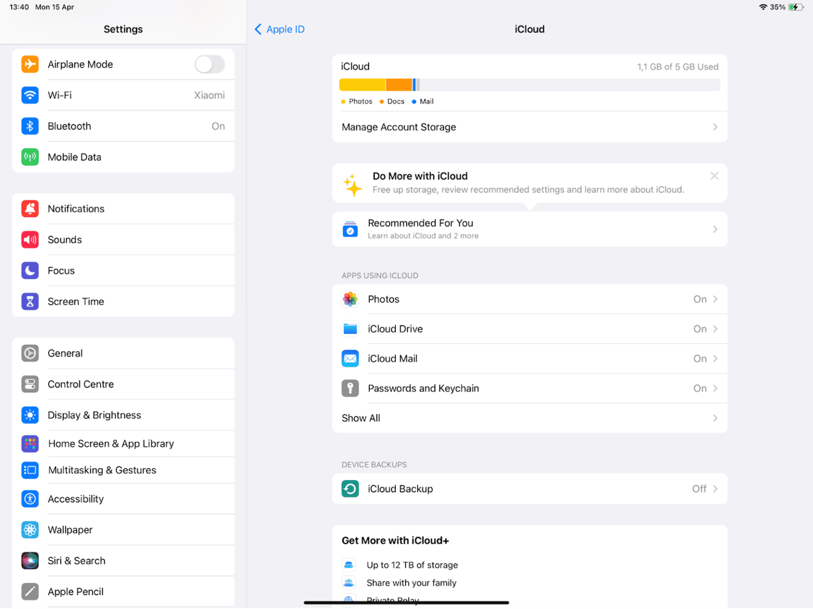
Task: Tap the iCloud Backup green icon
Action: point(350,489)
